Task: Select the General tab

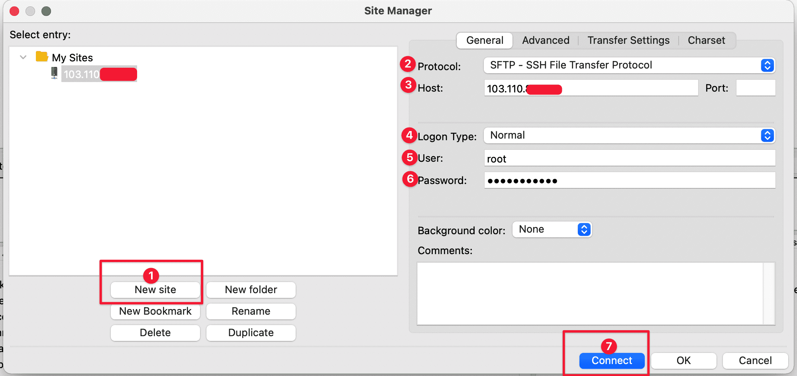Action: pyautogui.click(x=484, y=40)
